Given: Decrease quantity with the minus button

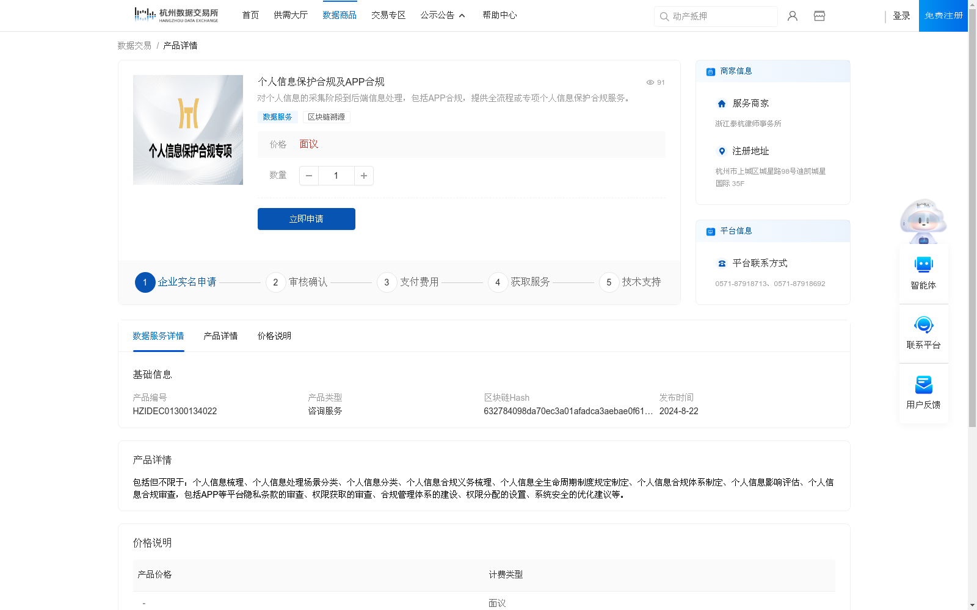Looking at the screenshot, I should pyautogui.click(x=309, y=176).
